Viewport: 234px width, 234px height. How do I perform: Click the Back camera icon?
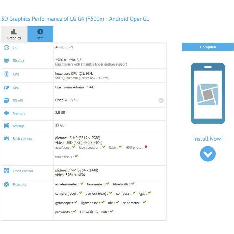pos(6,139)
